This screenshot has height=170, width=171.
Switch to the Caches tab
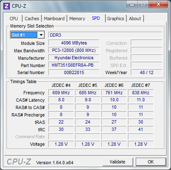click(x=32, y=19)
